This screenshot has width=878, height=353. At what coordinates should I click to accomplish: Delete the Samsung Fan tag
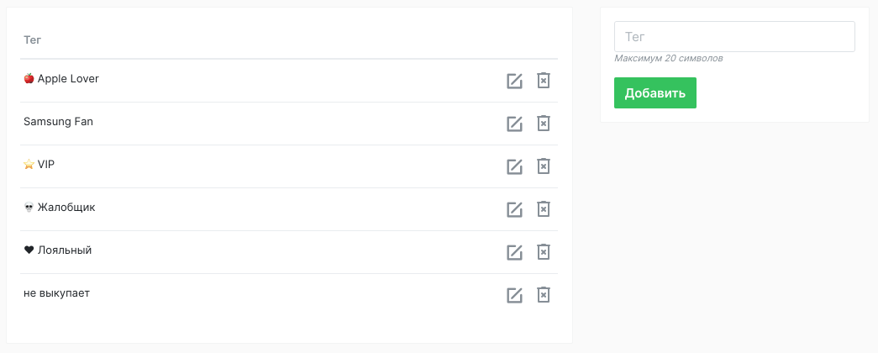click(543, 124)
